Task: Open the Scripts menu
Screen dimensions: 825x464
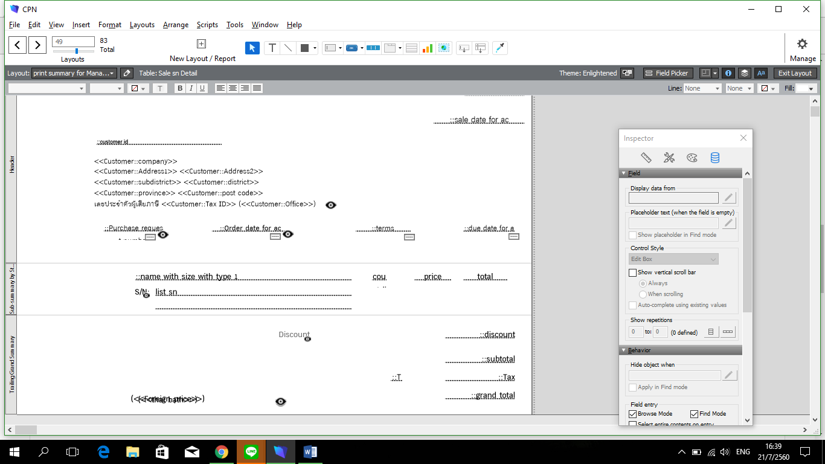Action: pos(207,25)
